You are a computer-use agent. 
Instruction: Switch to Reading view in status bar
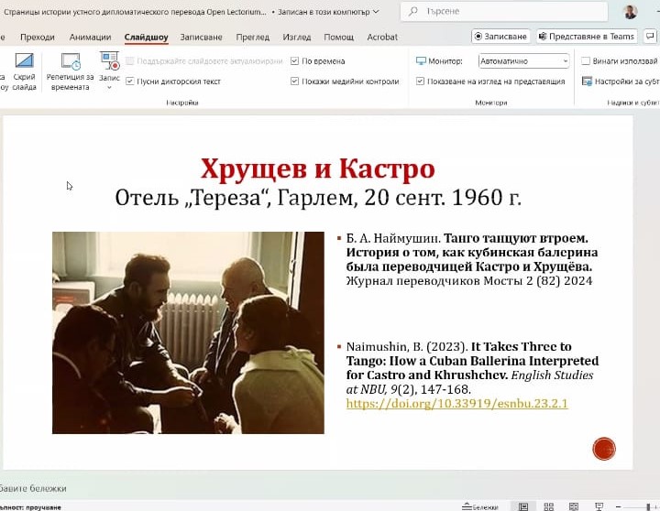(x=575, y=506)
